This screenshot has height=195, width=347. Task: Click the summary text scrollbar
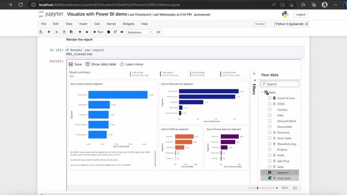coord(155,159)
